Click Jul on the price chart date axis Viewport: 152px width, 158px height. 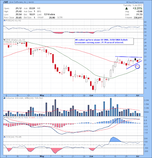tap(137, 95)
